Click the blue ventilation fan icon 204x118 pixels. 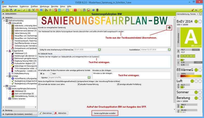pyautogui.click(x=67, y=10)
